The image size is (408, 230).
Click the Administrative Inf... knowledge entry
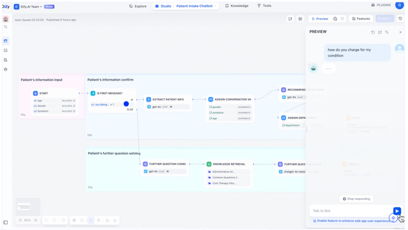point(228,172)
